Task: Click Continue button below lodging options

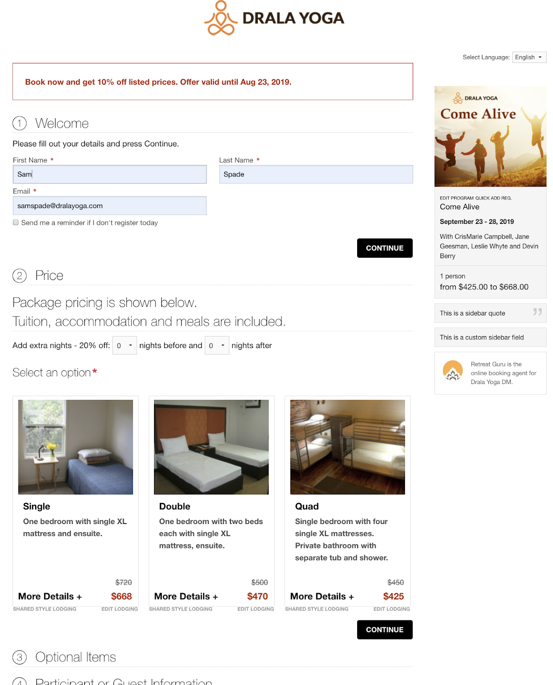Action: point(385,630)
